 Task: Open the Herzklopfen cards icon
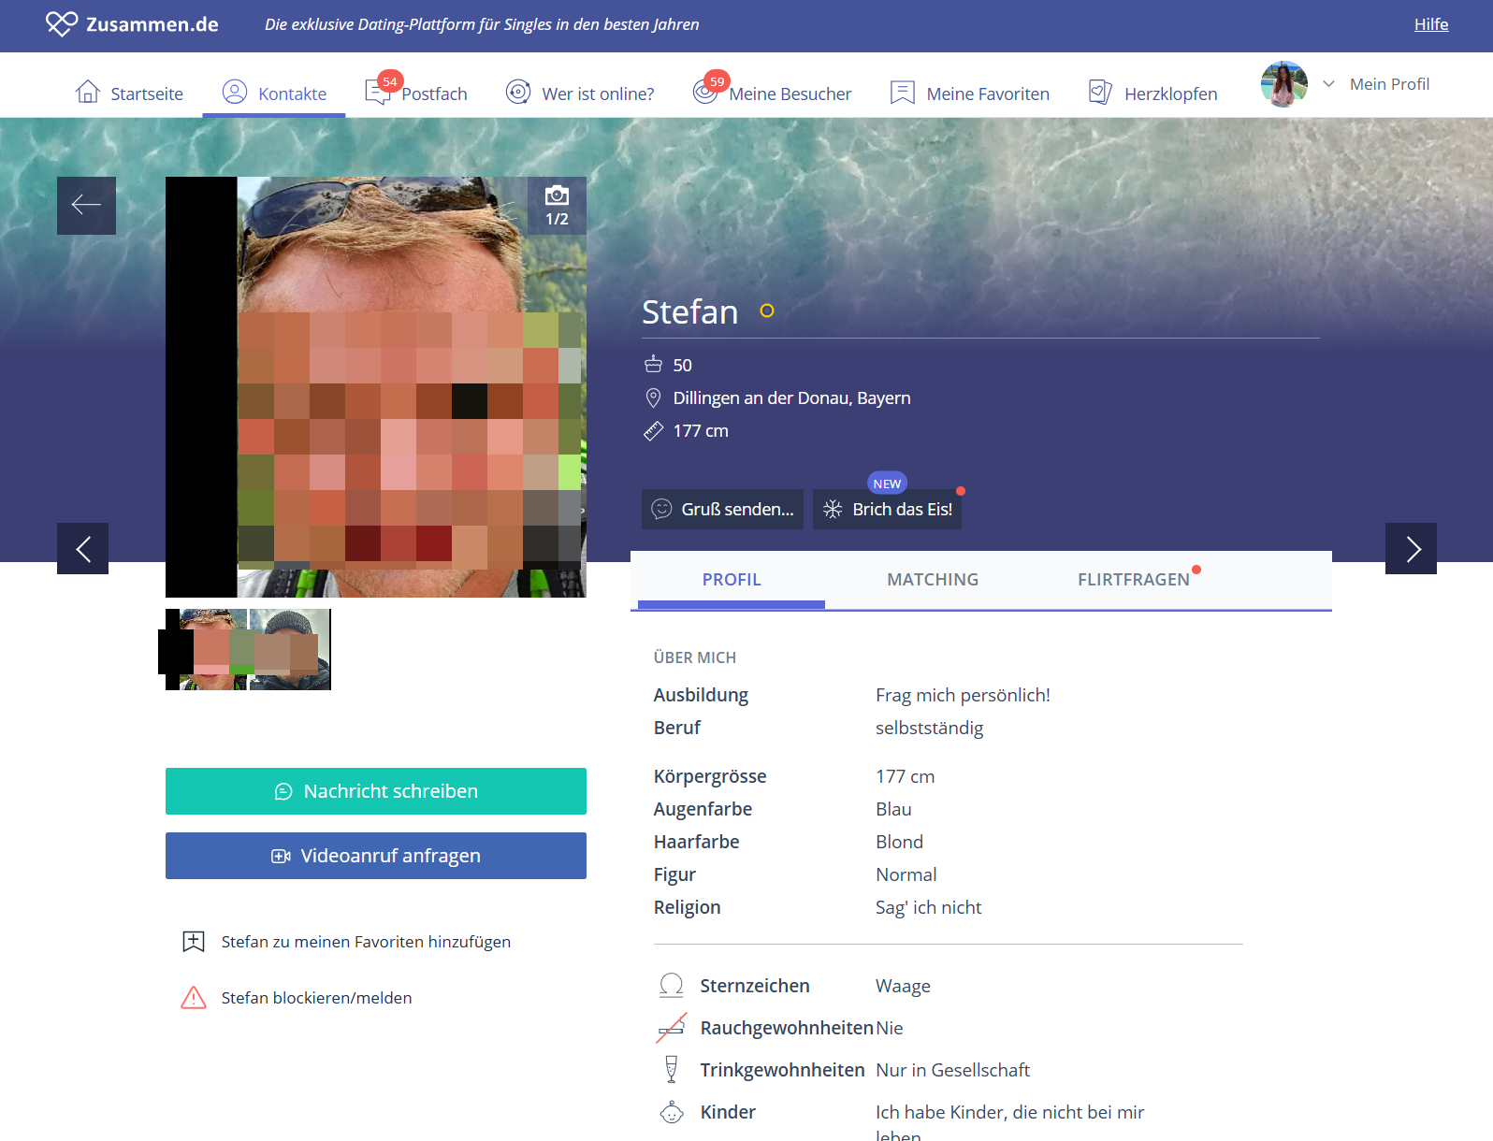[1100, 92]
